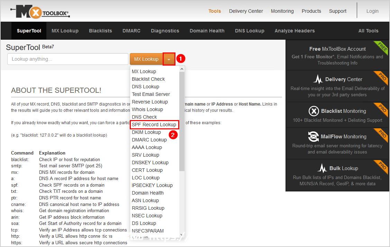Select DMARC Lookup option
This screenshot has height=247, width=390.
[x=149, y=140]
